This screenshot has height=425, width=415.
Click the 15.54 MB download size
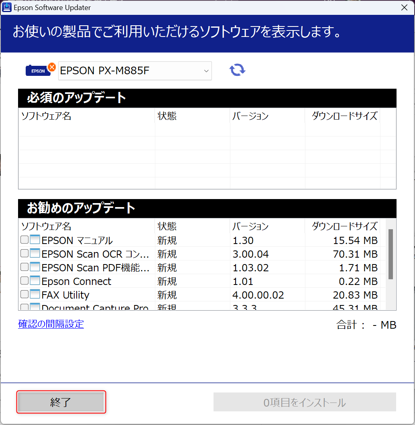coord(355,240)
